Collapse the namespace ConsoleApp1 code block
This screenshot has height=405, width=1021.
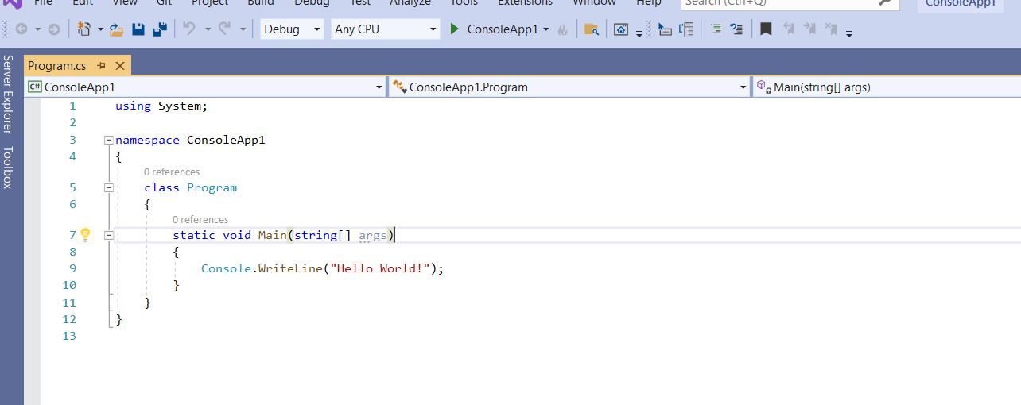pyautogui.click(x=108, y=140)
